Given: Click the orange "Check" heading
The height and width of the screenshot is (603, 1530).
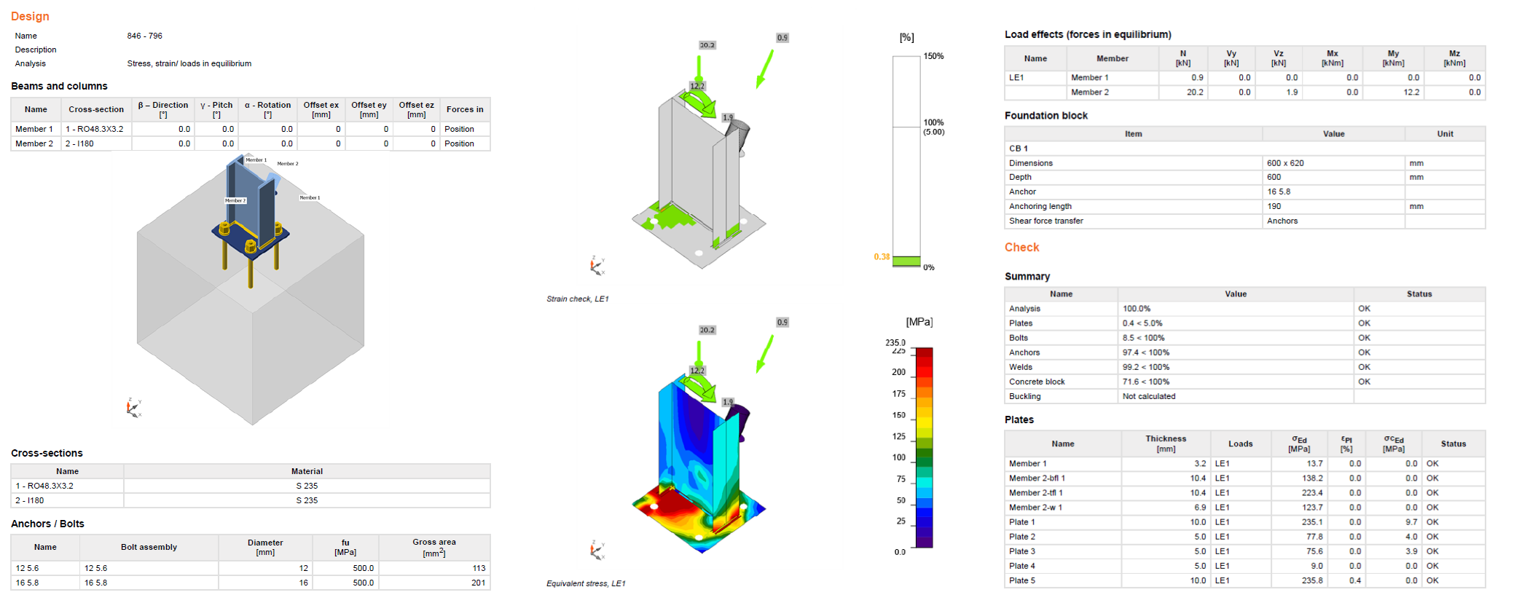Looking at the screenshot, I should (x=1021, y=247).
